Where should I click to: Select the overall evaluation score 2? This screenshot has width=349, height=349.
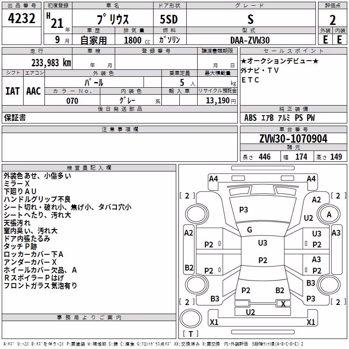tap(332, 20)
